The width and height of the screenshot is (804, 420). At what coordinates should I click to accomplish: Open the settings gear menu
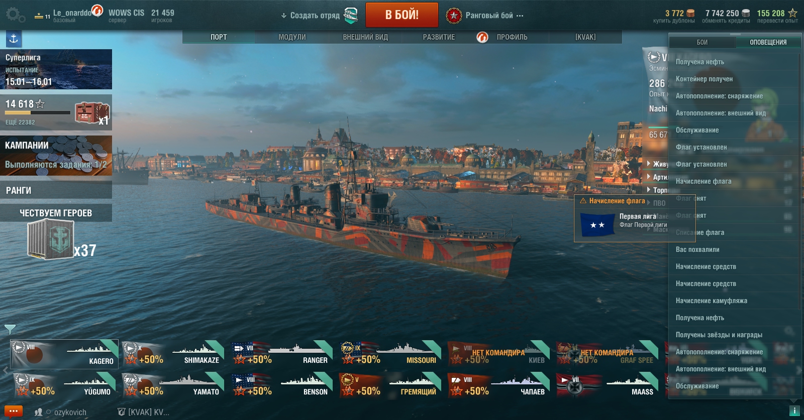15,15
